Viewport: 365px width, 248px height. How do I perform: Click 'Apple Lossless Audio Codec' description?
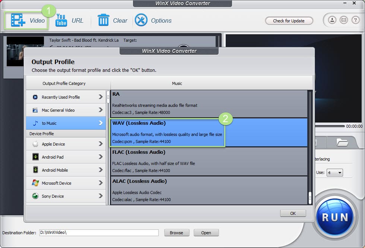pyautogui.click(x=137, y=193)
